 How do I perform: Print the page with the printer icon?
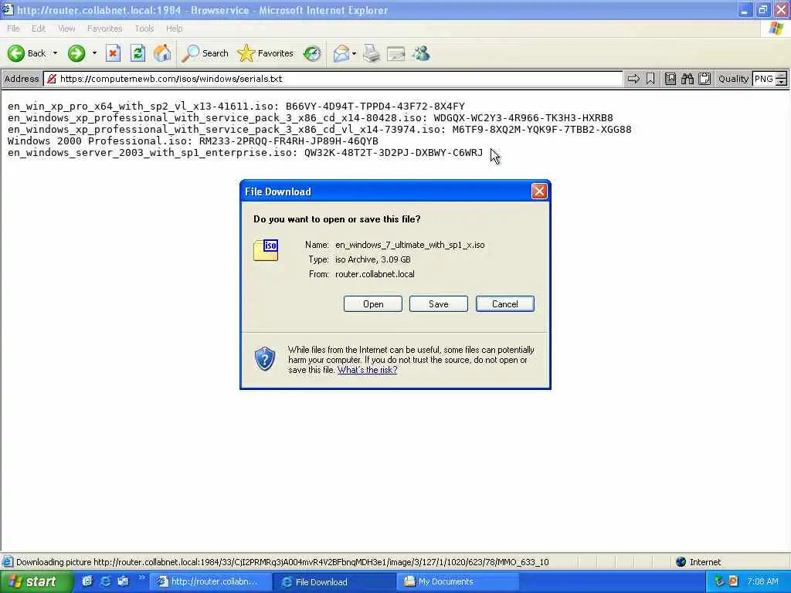[372, 53]
